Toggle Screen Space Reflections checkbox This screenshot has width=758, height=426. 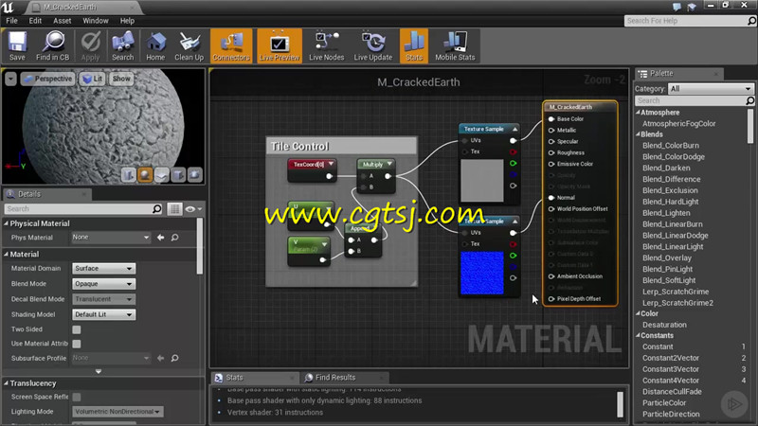point(77,397)
